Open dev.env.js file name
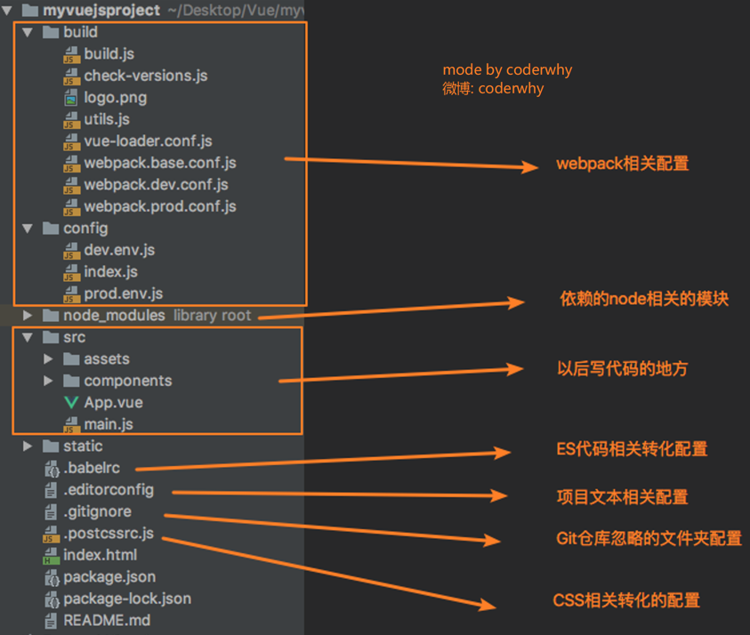The height and width of the screenshot is (635, 750). (119, 250)
